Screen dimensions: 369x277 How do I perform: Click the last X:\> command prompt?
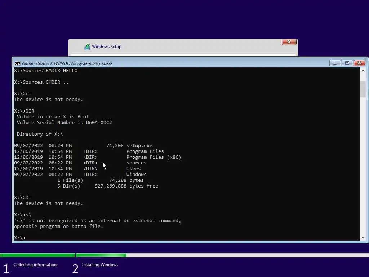[x=19, y=238]
